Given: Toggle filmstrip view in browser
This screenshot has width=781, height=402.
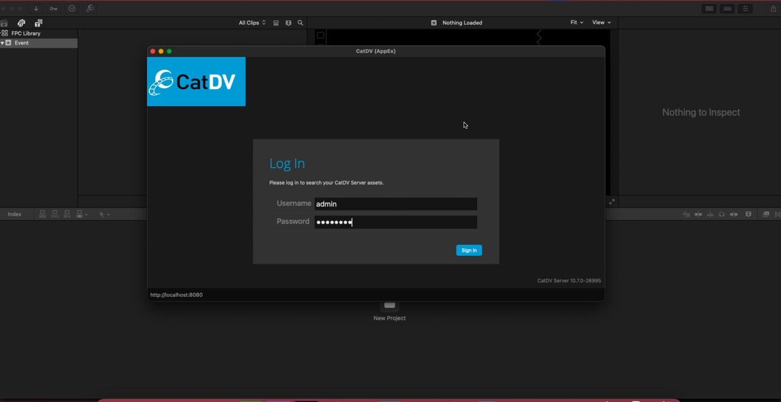Looking at the screenshot, I should 288,23.
